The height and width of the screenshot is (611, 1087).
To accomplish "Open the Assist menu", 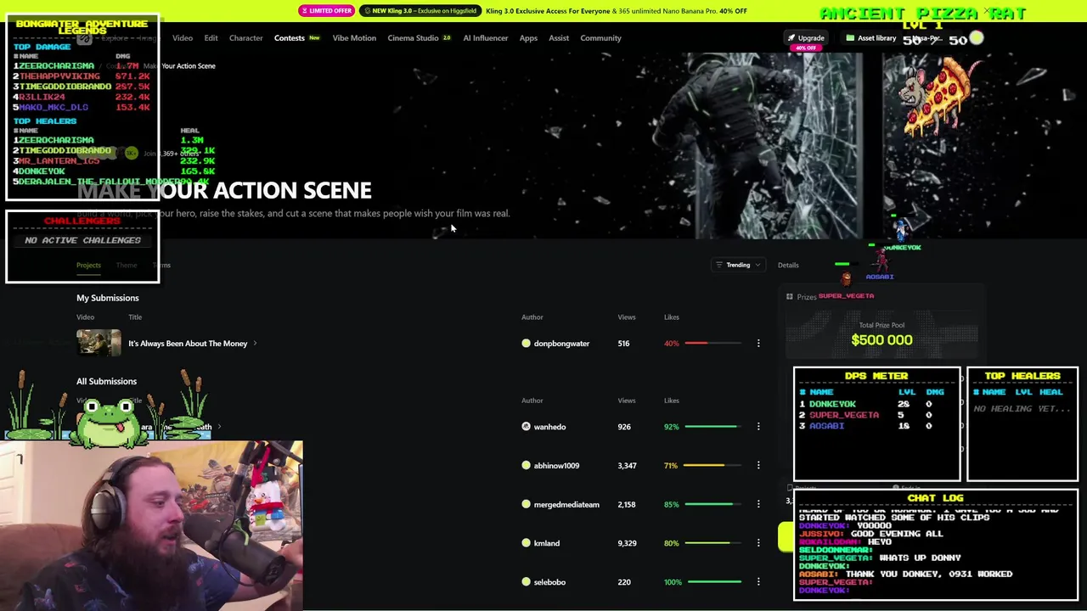I will coord(559,38).
